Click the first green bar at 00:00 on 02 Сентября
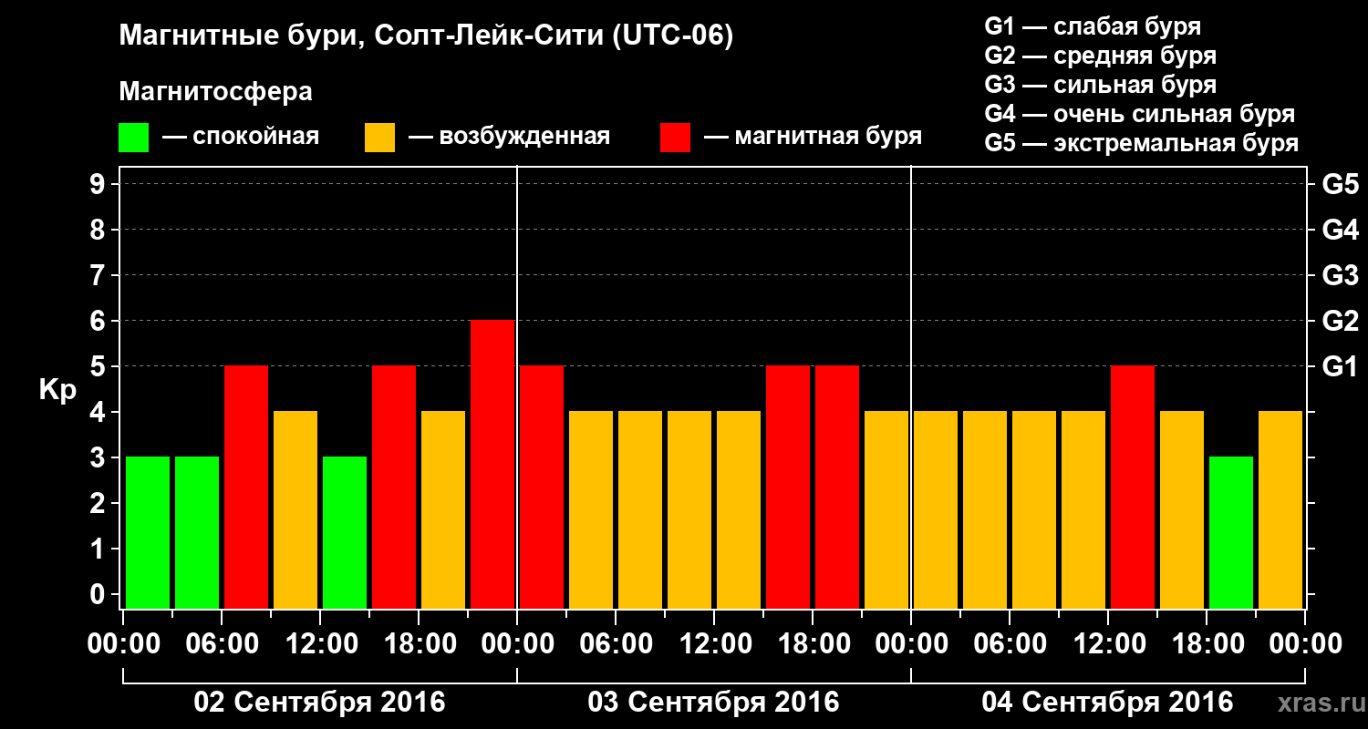Viewport: 1368px width, 729px height. pos(148,532)
